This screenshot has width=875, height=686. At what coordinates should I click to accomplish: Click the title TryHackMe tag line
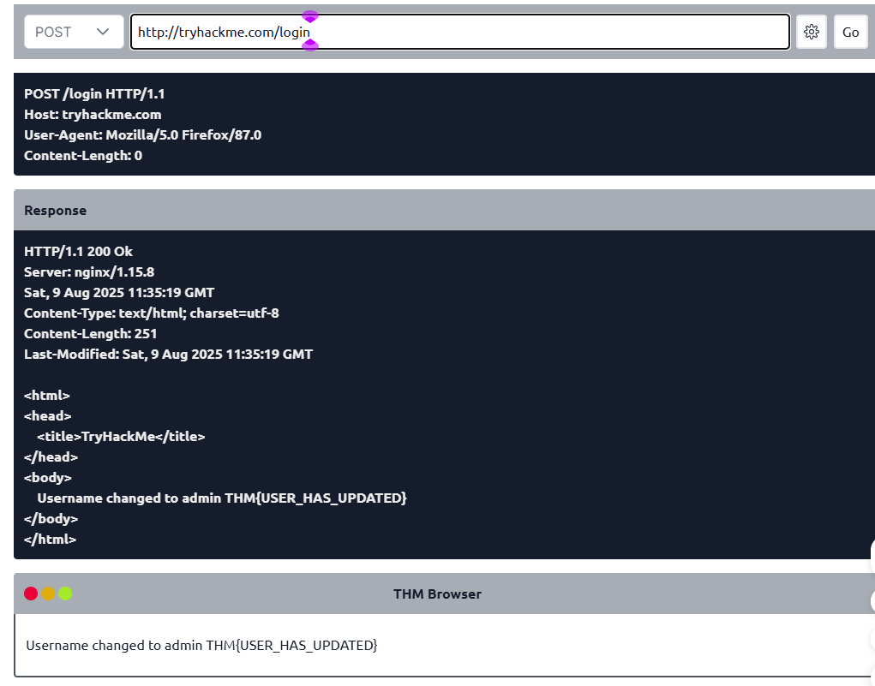121,436
